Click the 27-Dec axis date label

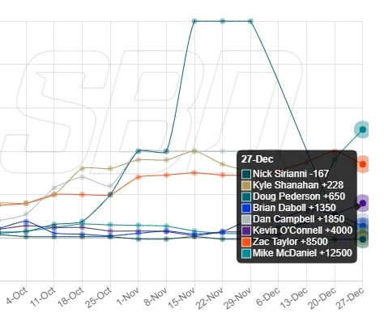pos(350,298)
